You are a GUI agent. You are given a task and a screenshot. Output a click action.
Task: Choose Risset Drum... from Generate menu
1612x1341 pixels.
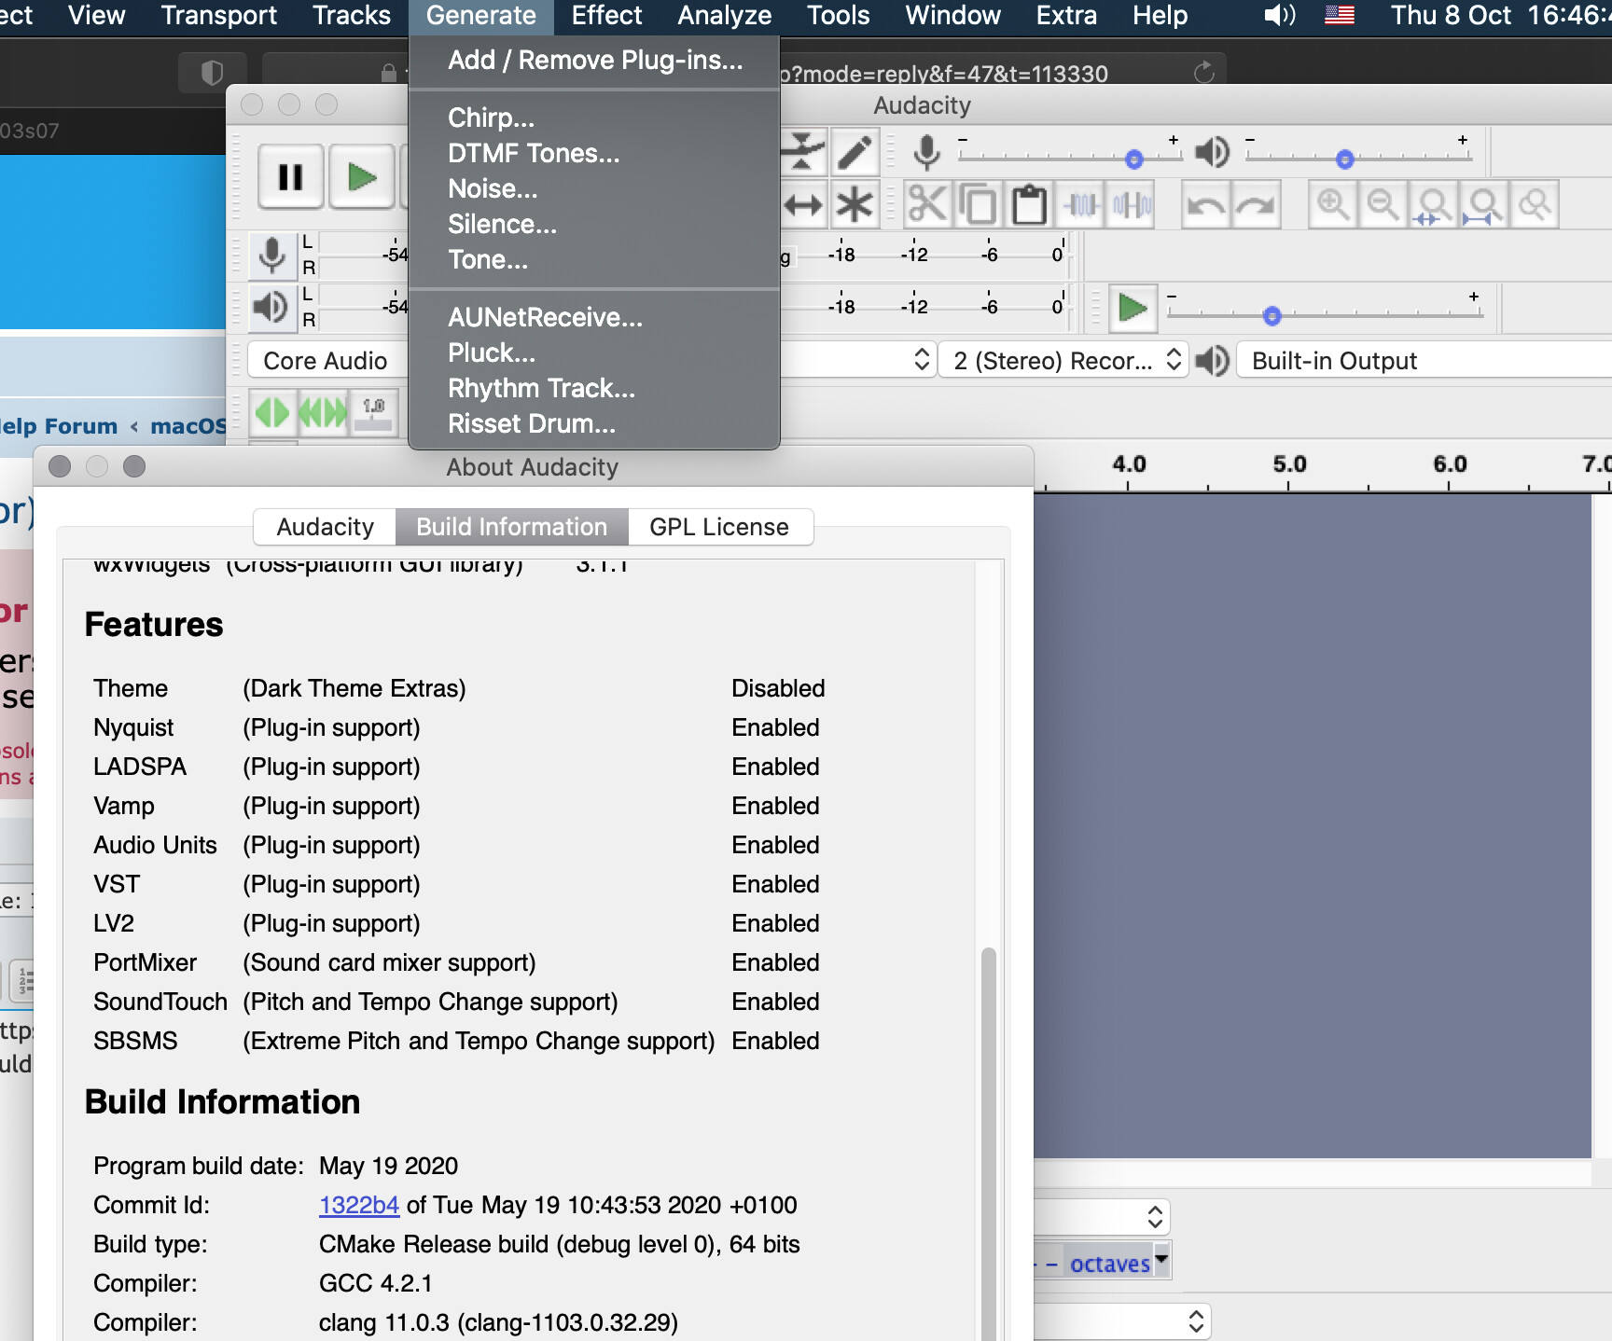[x=594, y=423]
